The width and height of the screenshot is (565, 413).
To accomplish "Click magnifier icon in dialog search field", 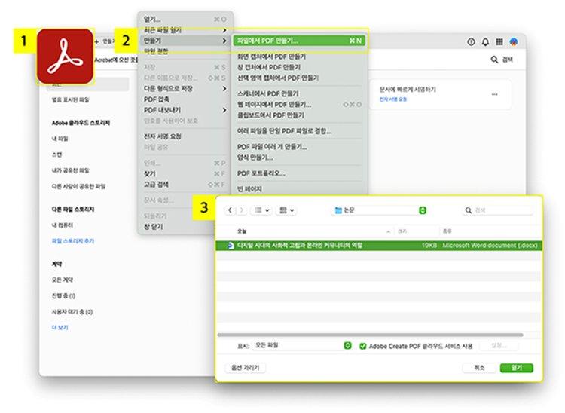I will coord(468,210).
